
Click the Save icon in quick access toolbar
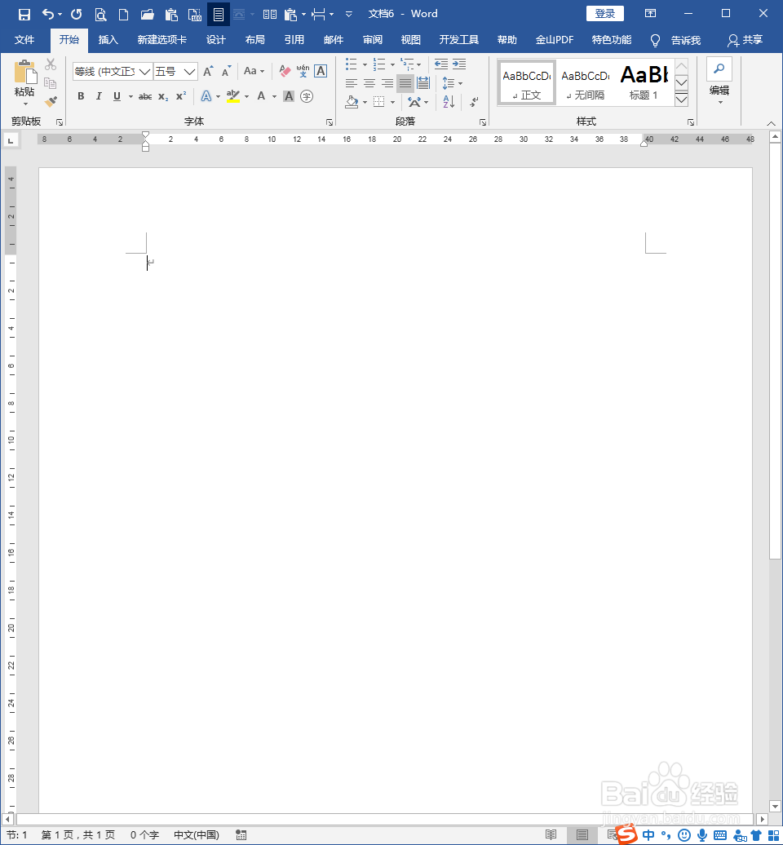tap(24, 15)
